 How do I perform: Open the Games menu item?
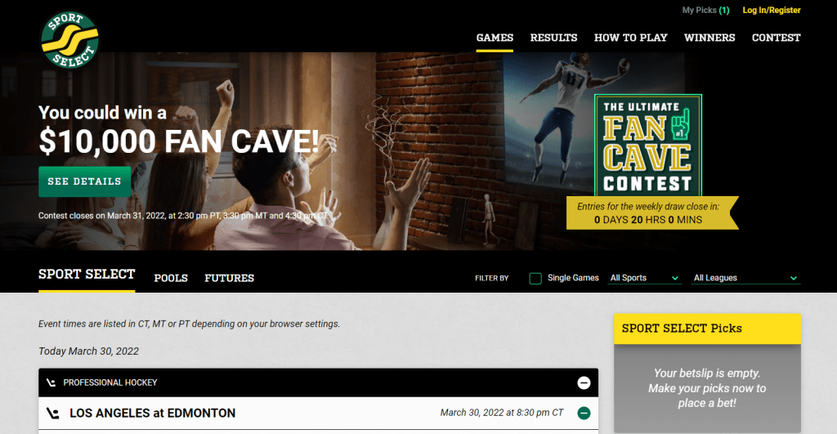pos(495,38)
